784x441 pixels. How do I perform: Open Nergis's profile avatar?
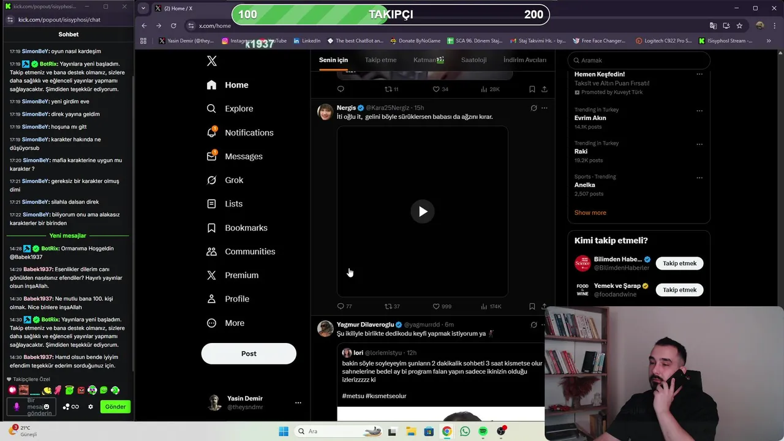325,111
